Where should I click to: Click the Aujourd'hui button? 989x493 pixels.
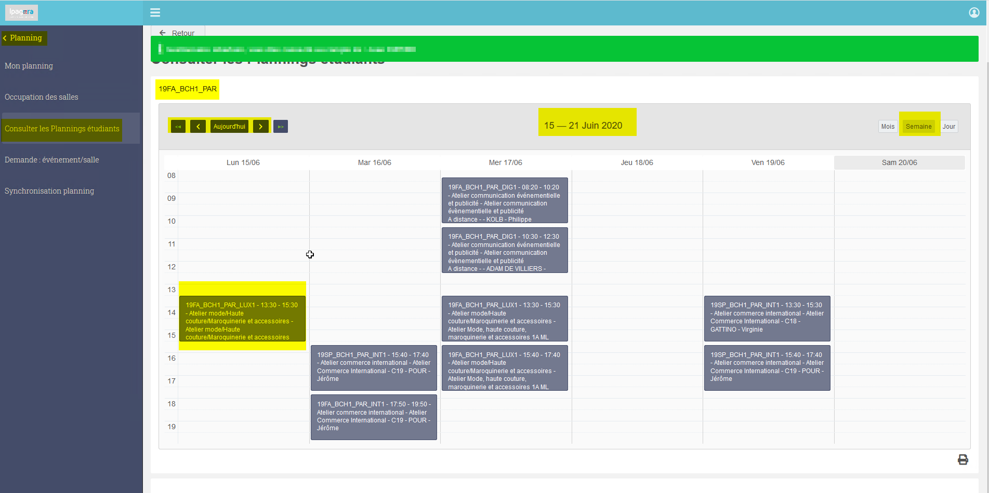tap(229, 127)
